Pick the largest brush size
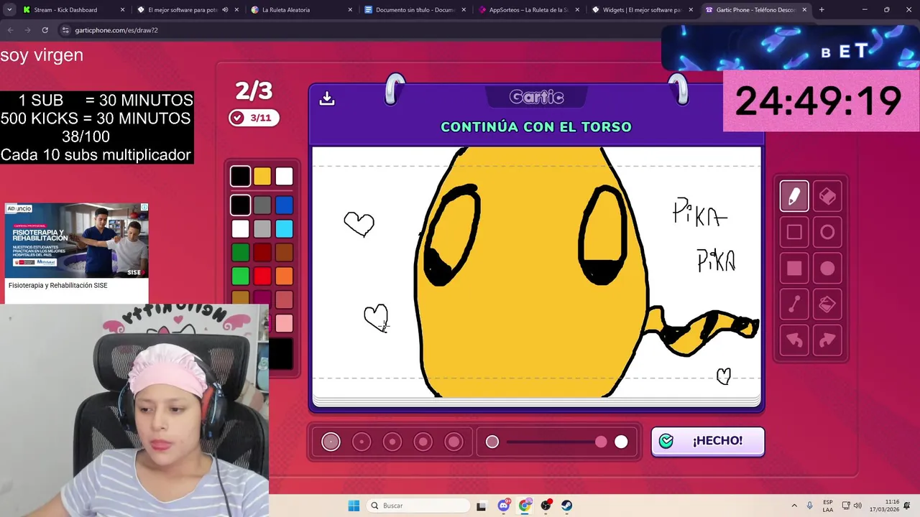920x517 pixels. 454,442
